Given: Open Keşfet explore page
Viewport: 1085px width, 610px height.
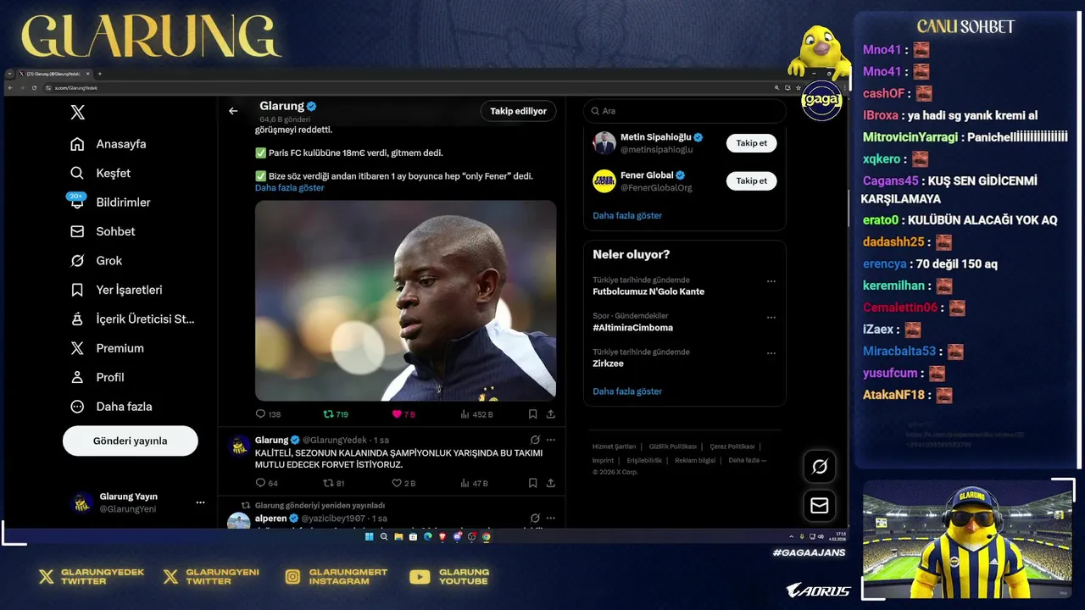Looking at the screenshot, I should (x=101, y=173).
